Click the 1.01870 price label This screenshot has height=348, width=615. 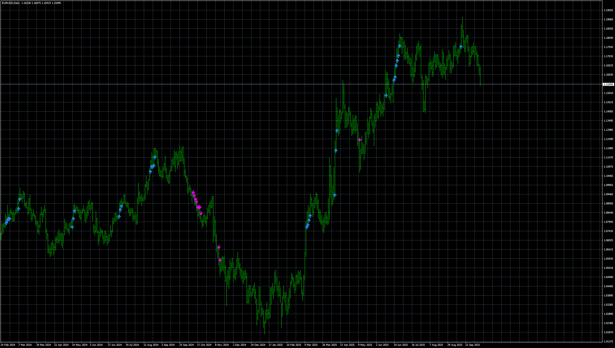[608, 332]
